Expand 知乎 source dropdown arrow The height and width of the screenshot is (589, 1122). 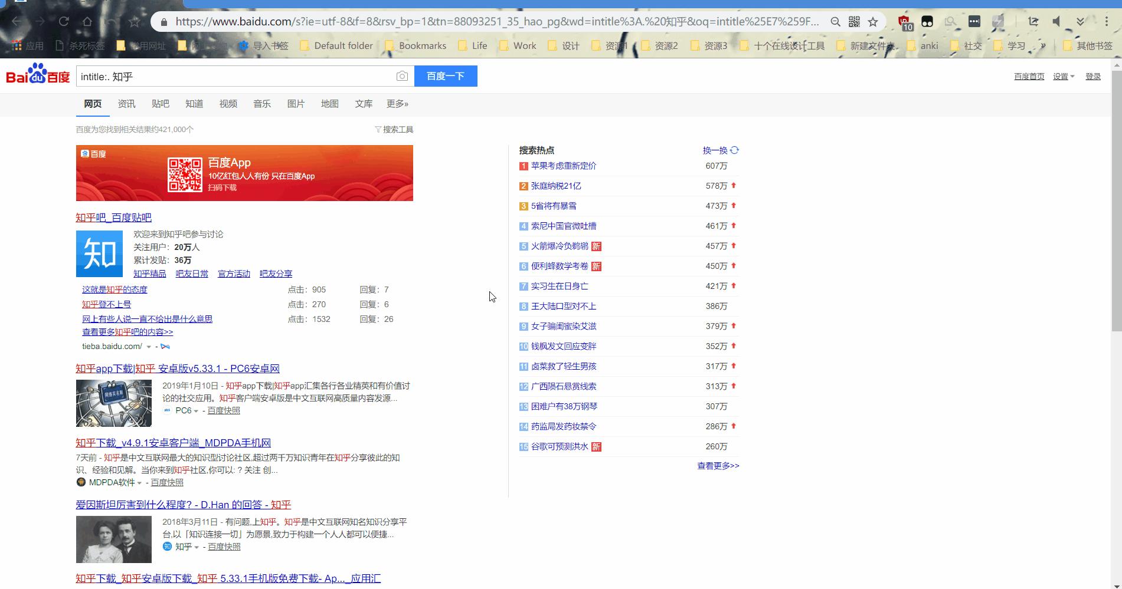[x=197, y=547]
